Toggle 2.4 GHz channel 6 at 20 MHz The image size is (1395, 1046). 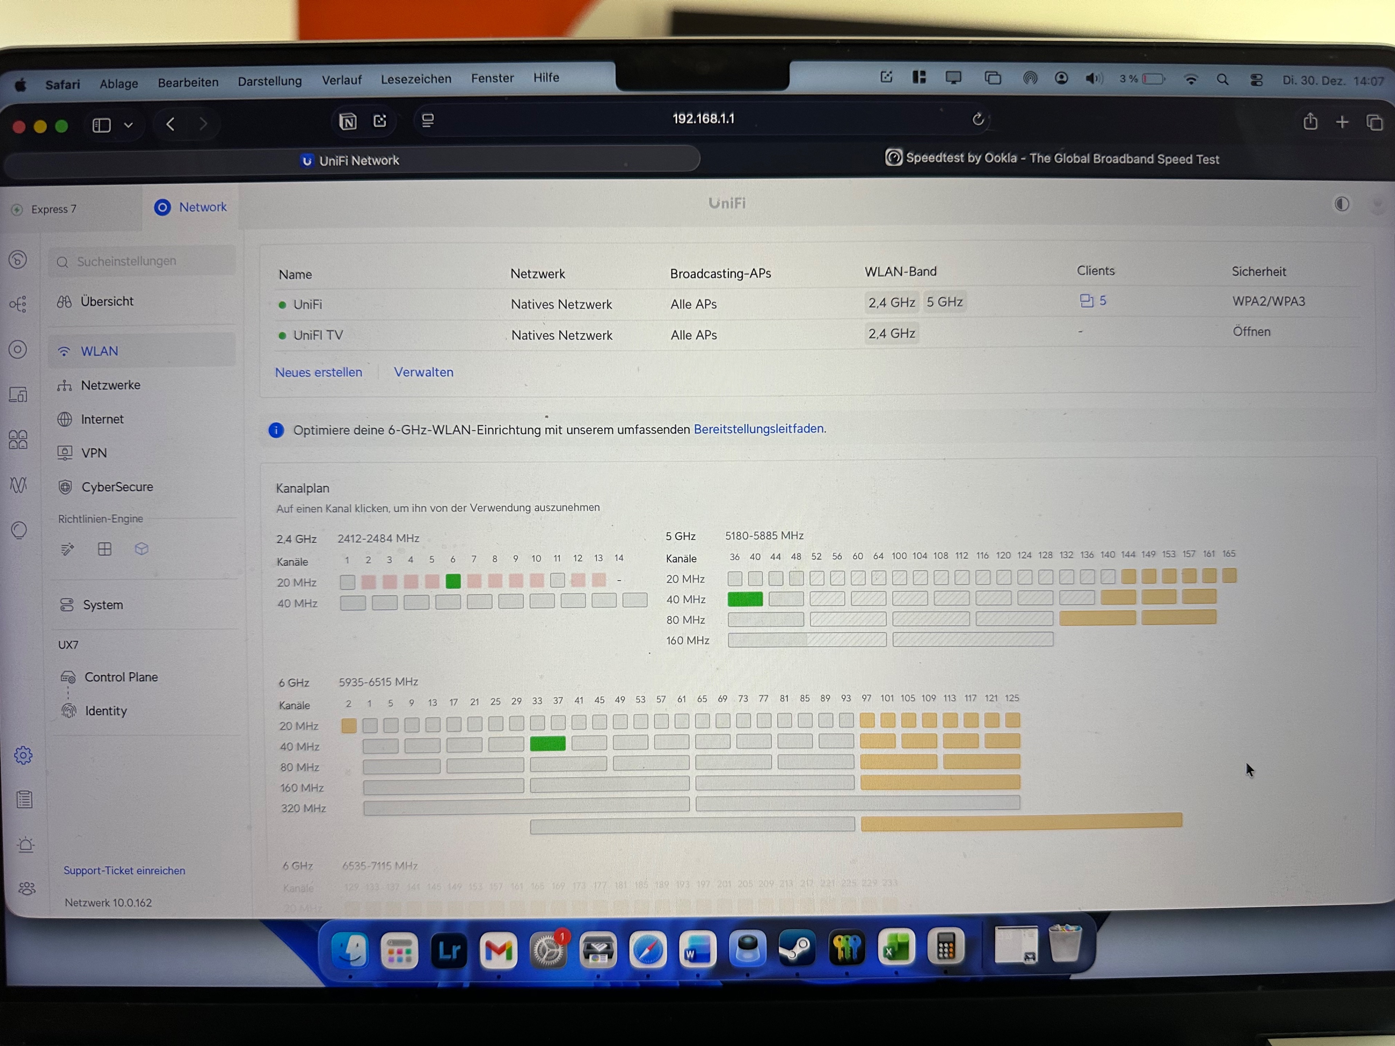click(453, 581)
